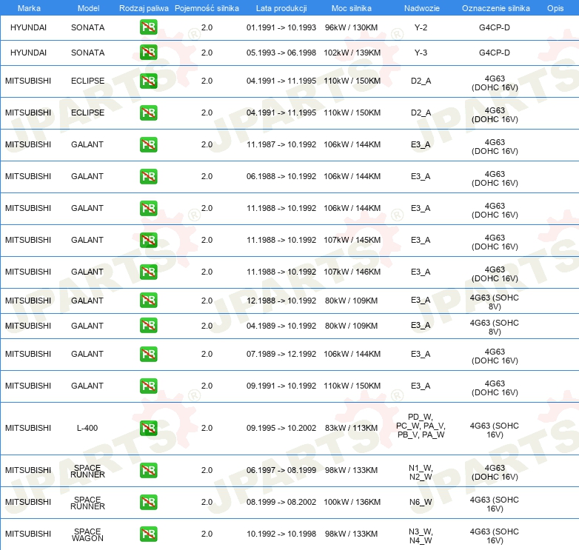Image resolution: width=579 pixels, height=550 pixels.
Task: Click petrol icon in Sonata 102kW row
Action: pyautogui.click(x=148, y=53)
